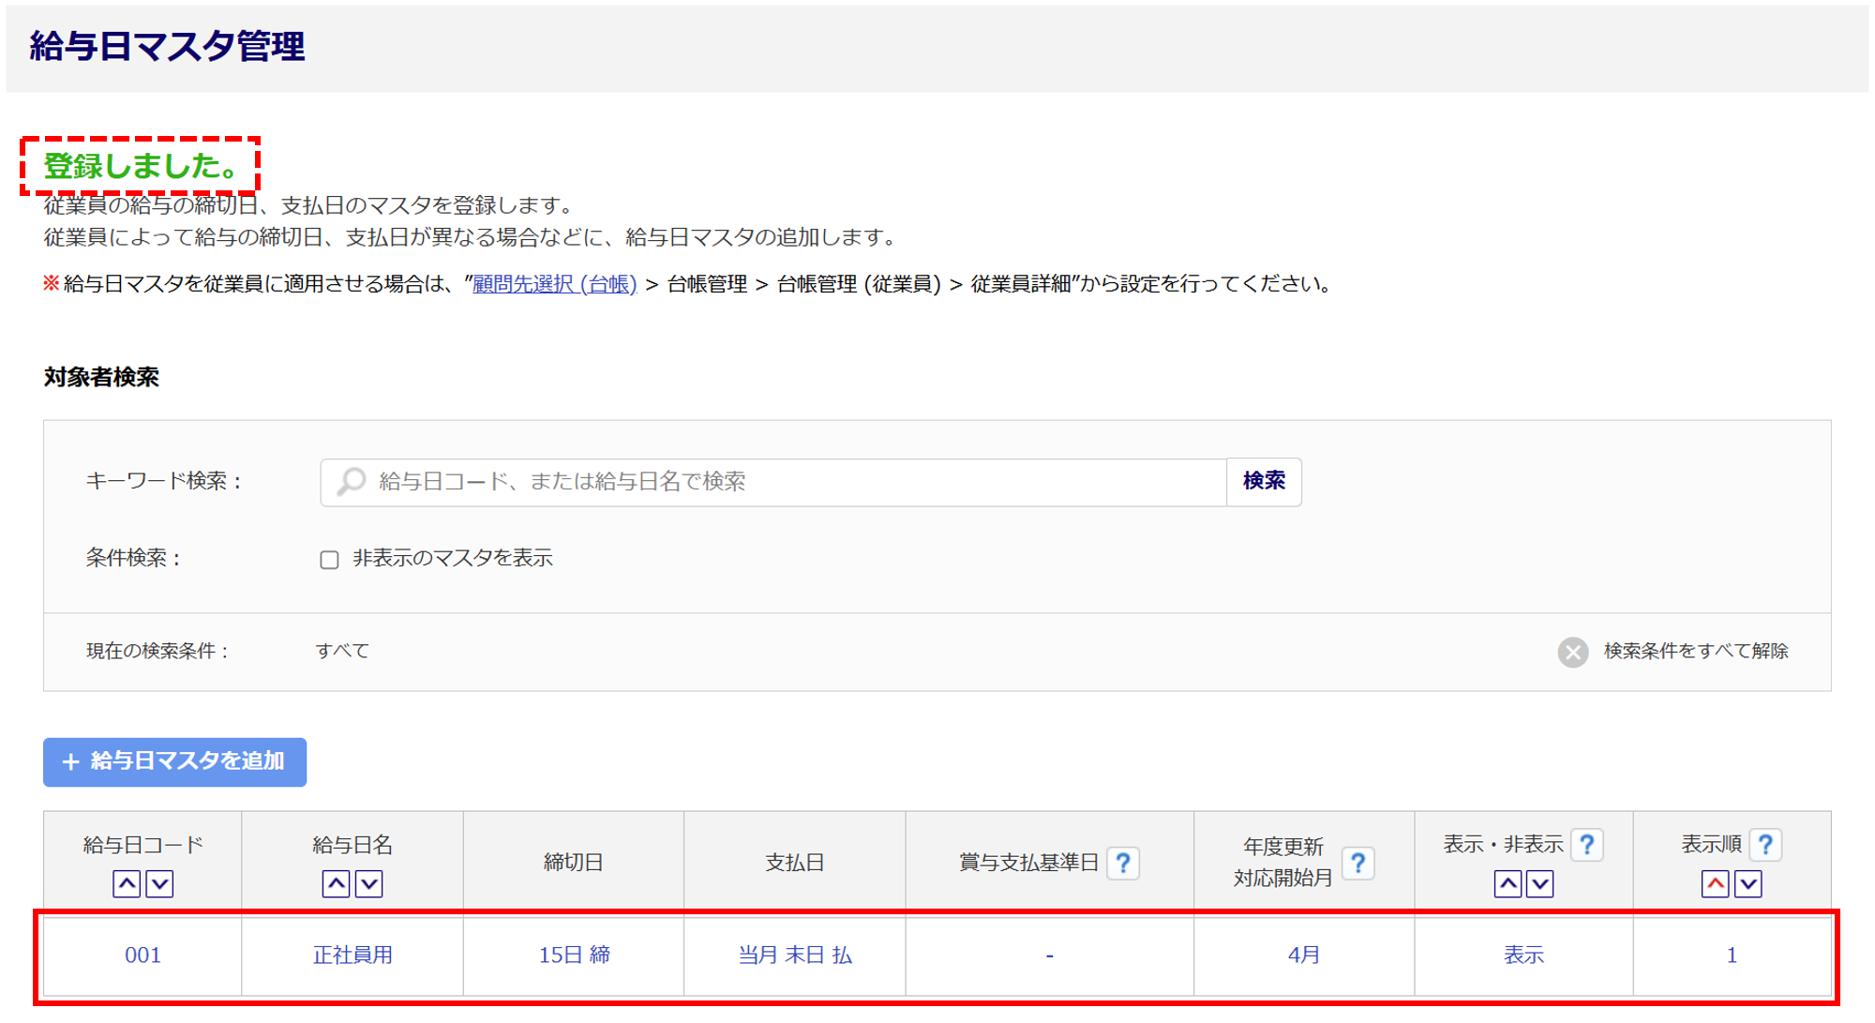The image size is (1875, 1023).
Task: Open the 顧問先選択 (台帳) link
Action: (x=554, y=284)
